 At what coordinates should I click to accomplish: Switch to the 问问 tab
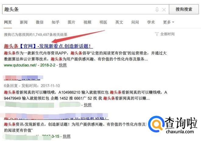[x=135, y=22]
